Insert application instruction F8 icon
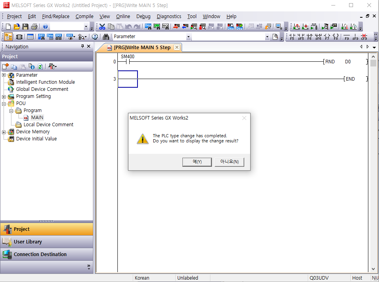 (336, 37)
